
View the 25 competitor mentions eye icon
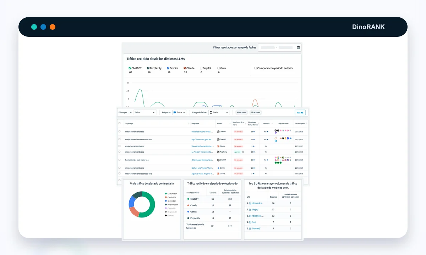254,168
